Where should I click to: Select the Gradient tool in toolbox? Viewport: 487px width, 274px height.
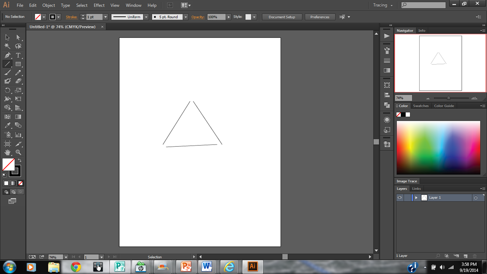(18, 117)
